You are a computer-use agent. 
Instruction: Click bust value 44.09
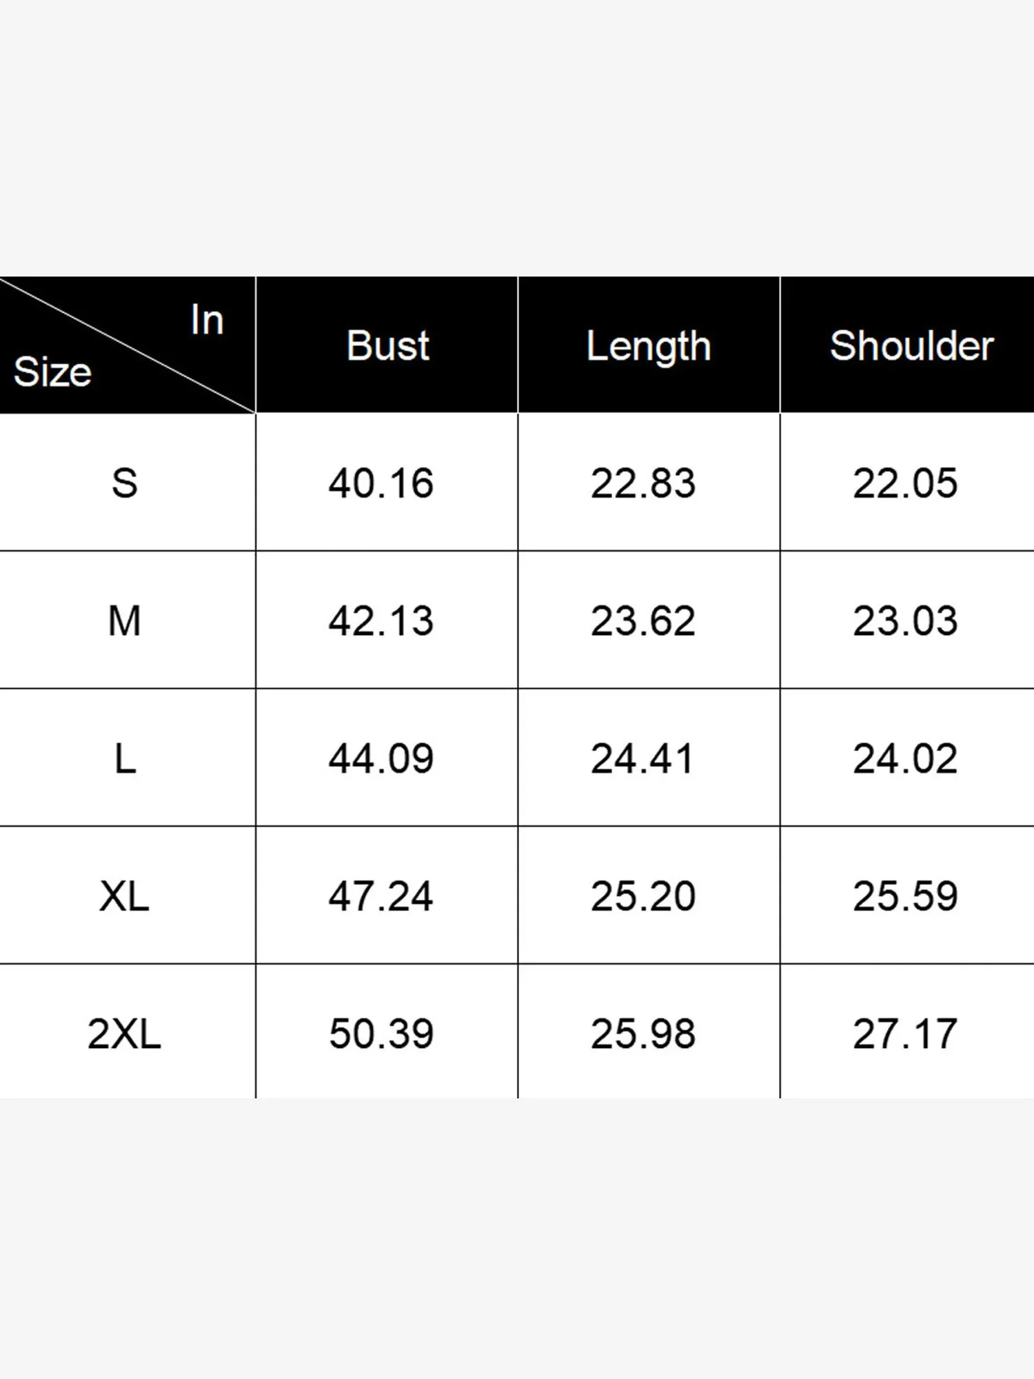(381, 758)
